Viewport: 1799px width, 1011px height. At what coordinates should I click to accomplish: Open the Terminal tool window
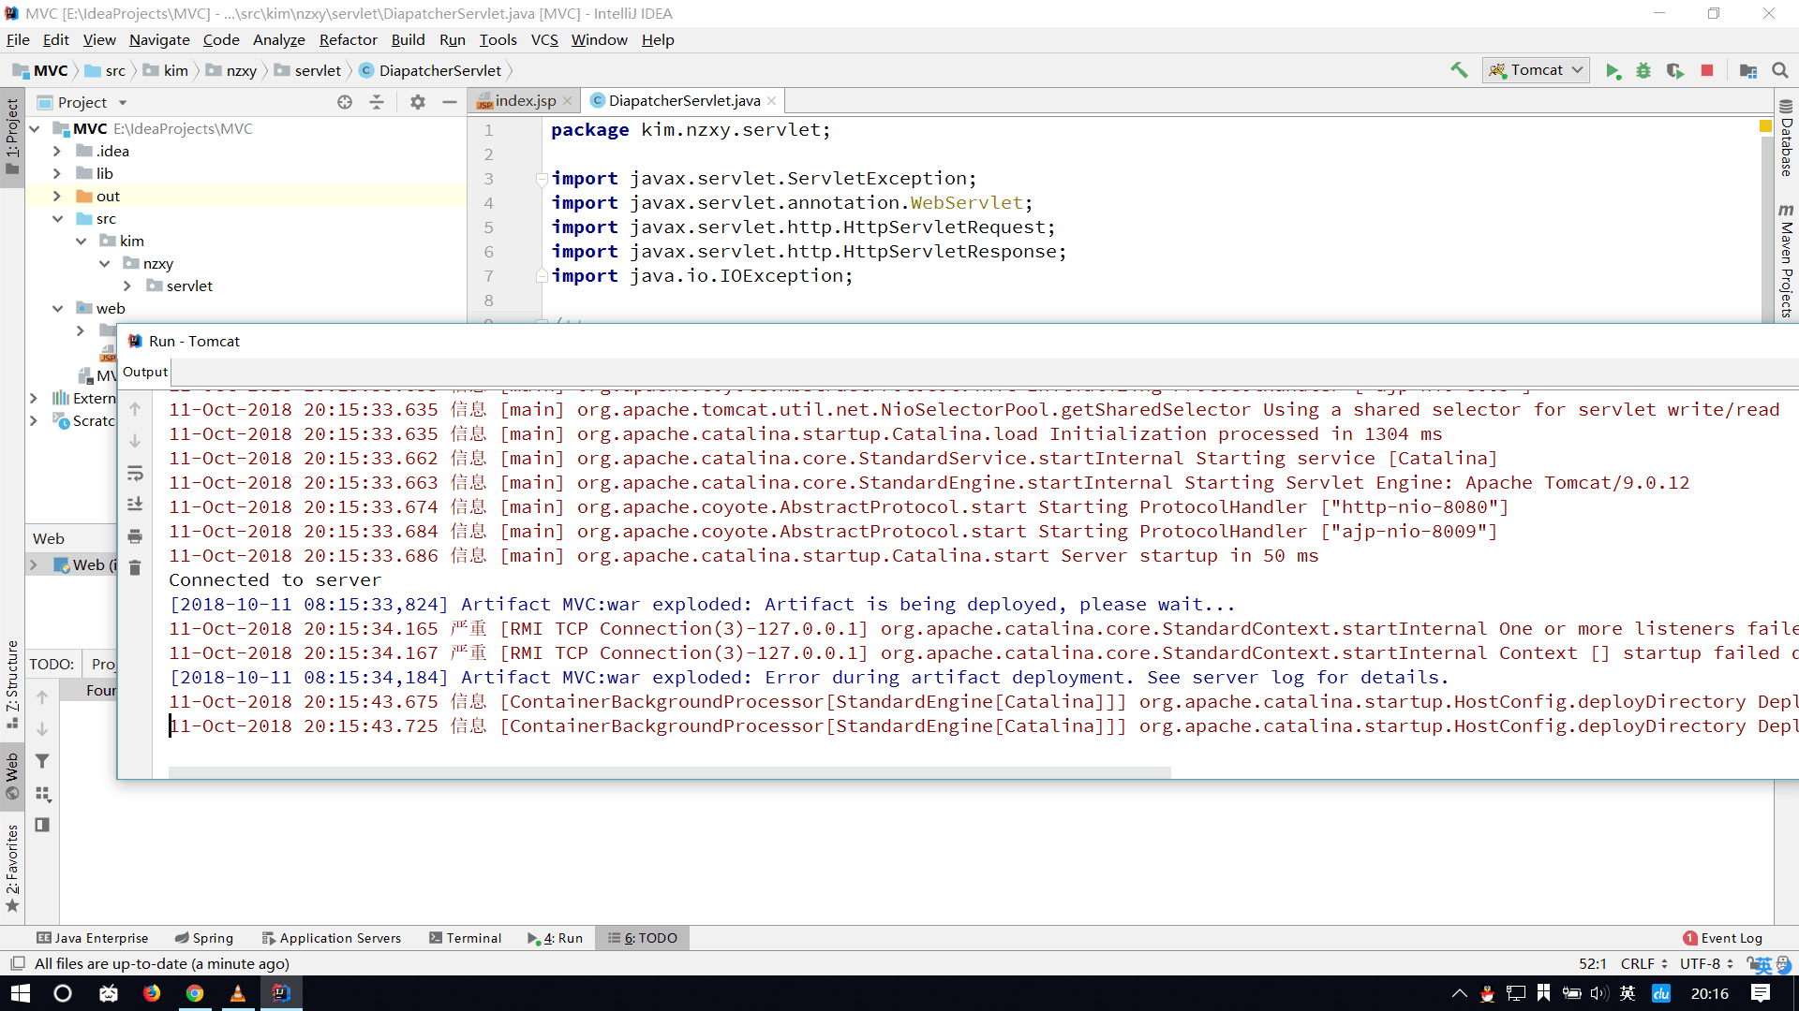(x=466, y=938)
